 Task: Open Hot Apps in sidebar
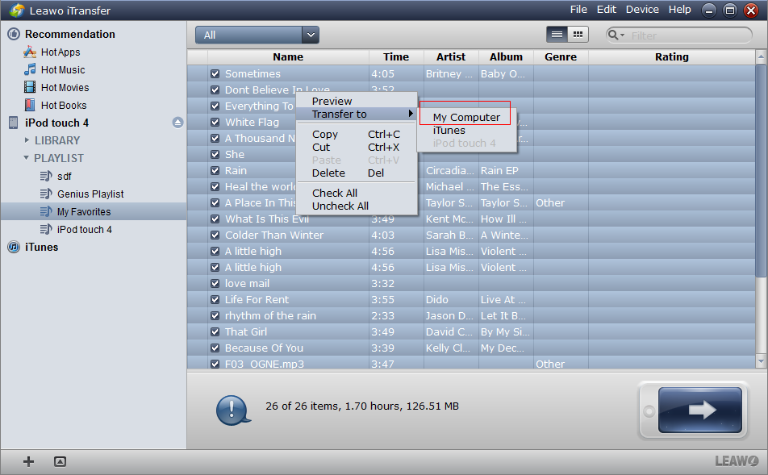coord(61,52)
